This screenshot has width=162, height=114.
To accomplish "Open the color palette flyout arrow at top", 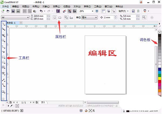I will click(x=160, y=24).
